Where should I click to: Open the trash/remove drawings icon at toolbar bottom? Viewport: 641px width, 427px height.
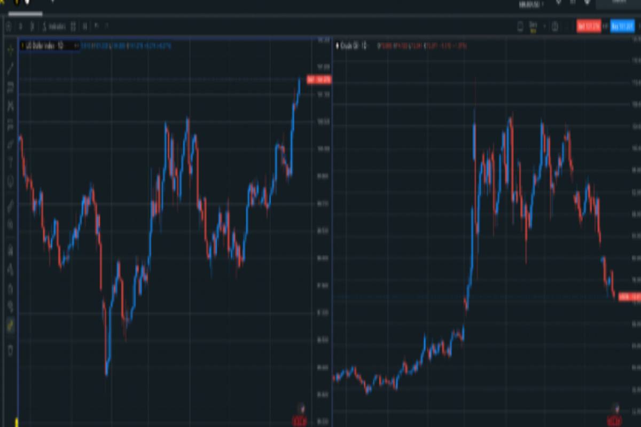pos(10,350)
